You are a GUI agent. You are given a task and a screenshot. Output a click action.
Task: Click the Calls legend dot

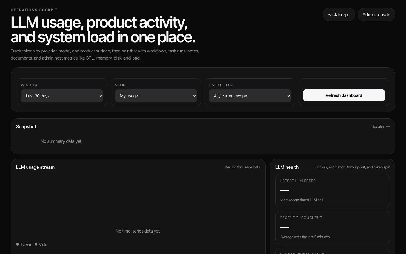click(36, 244)
